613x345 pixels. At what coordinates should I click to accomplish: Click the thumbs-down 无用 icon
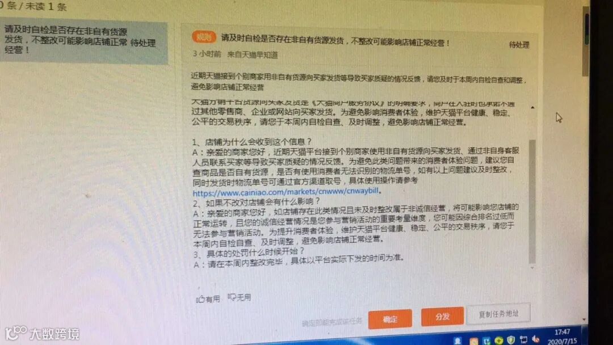pos(232,297)
